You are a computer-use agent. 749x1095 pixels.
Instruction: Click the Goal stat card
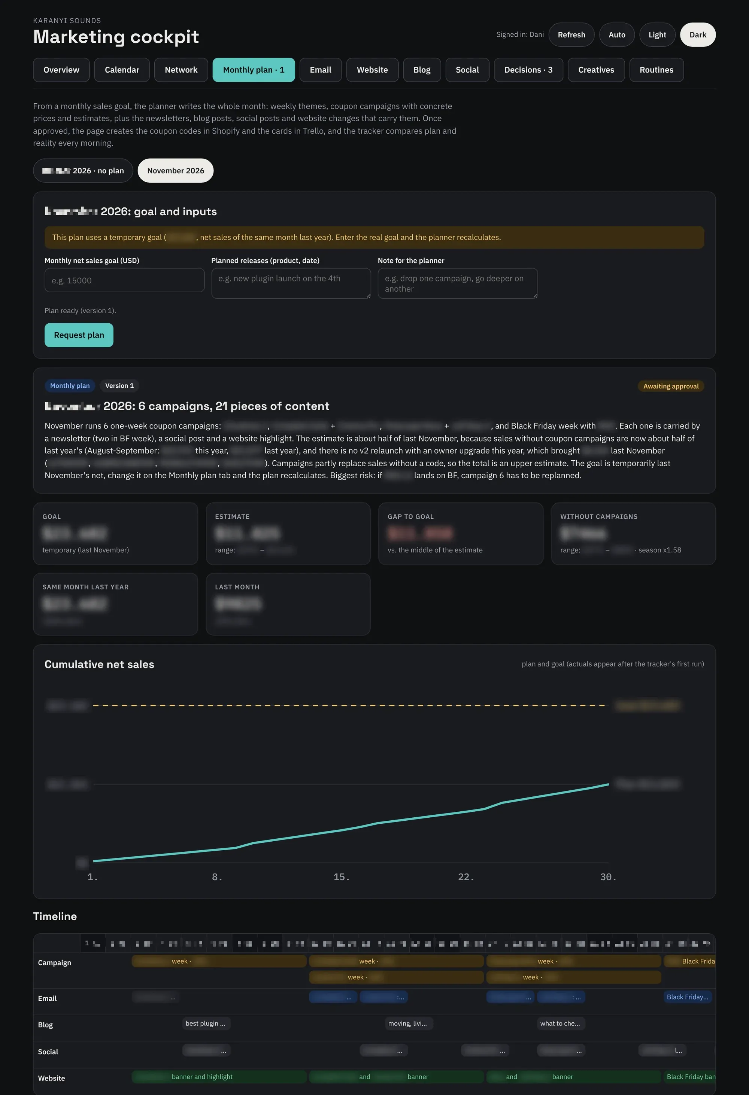click(115, 534)
